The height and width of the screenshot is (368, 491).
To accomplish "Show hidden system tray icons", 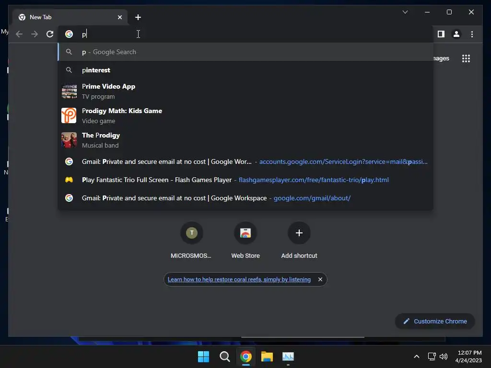I will coord(417,356).
